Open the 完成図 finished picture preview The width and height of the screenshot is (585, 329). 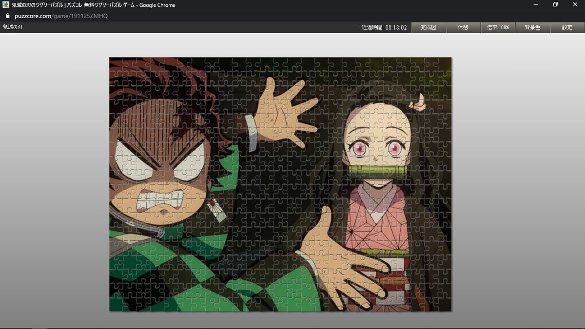(x=429, y=27)
